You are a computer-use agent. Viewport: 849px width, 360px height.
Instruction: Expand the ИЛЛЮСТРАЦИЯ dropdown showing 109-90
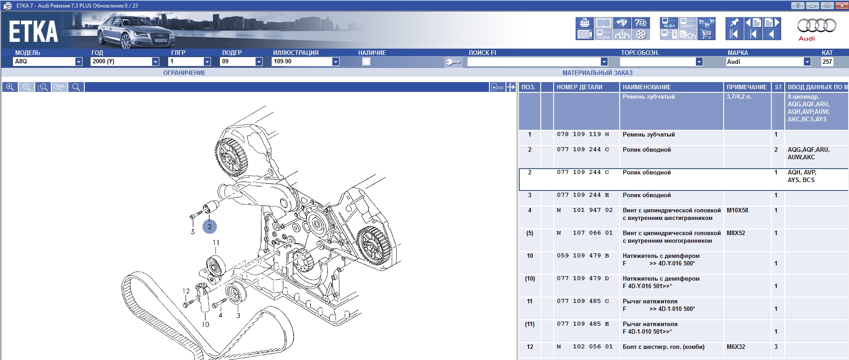(x=335, y=62)
